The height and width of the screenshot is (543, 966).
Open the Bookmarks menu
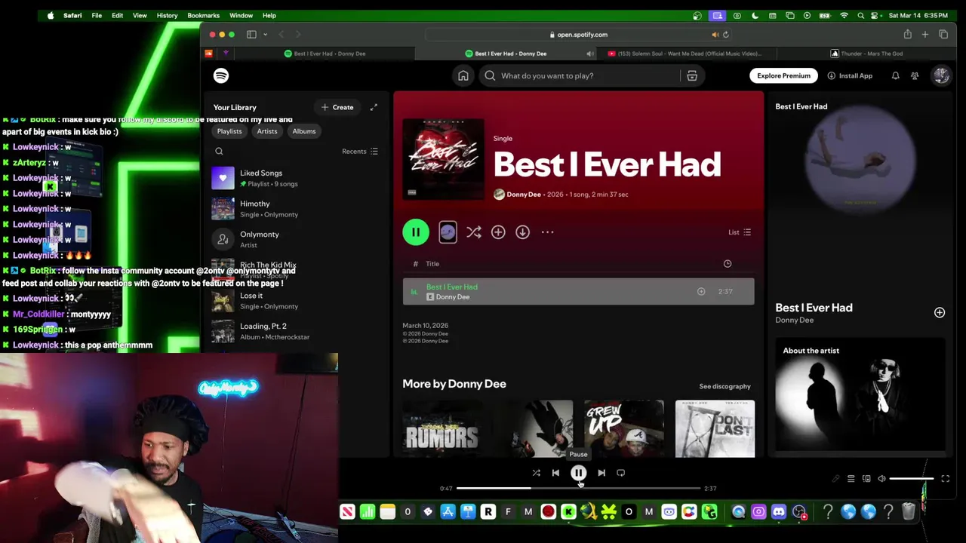(203, 15)
